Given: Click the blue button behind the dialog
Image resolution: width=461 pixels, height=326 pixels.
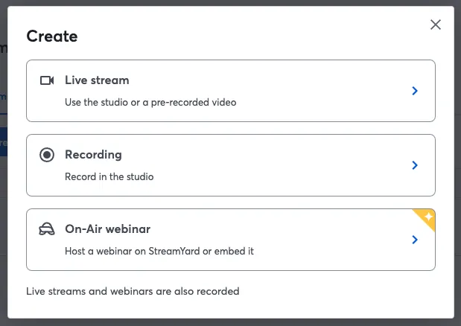Looking at the screenshot, I should [x=3, y=141].
